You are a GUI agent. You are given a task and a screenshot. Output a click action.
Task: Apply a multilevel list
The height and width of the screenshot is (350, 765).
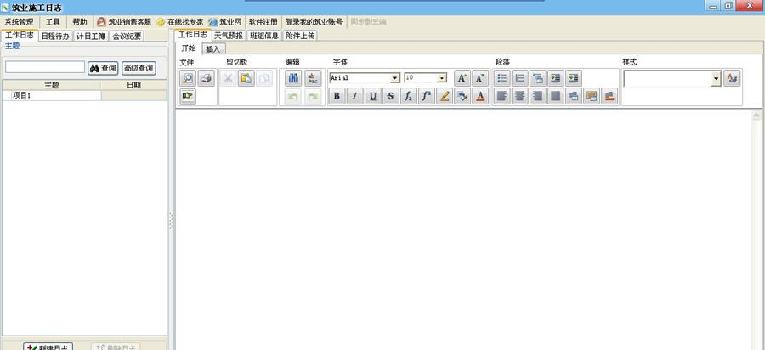(x=538, y=78)
